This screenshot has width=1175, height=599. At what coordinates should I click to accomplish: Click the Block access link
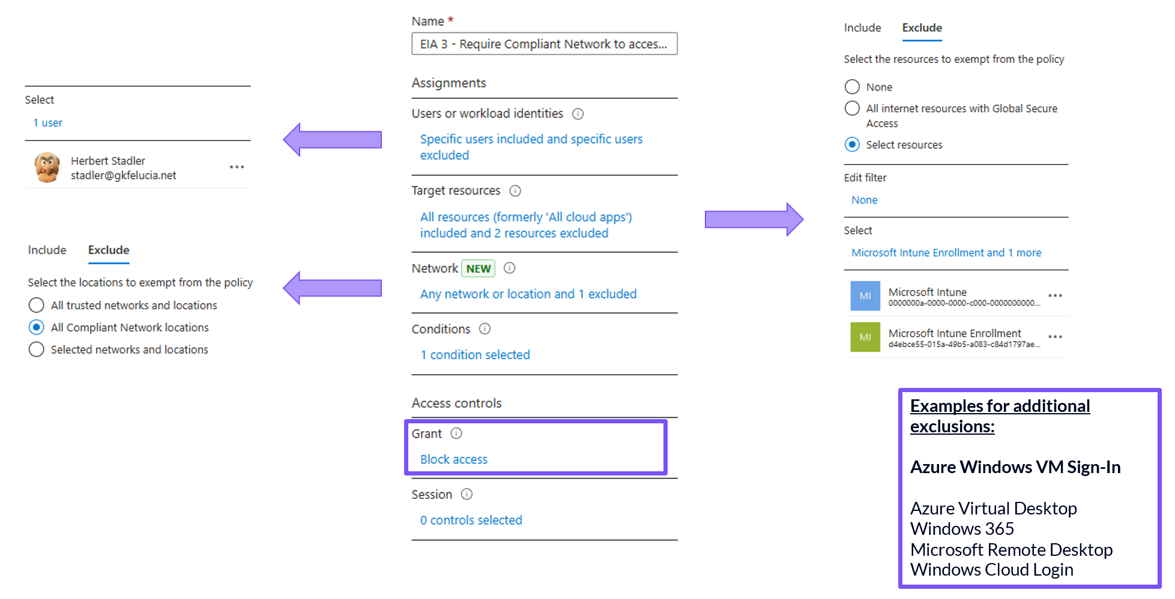click(x=453, y=459)
